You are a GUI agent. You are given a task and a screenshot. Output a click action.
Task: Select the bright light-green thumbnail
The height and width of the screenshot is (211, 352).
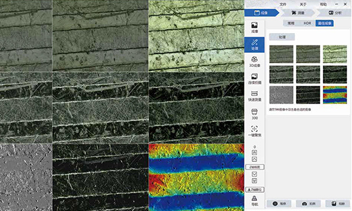pyautogui.click(x=335, y=54)
